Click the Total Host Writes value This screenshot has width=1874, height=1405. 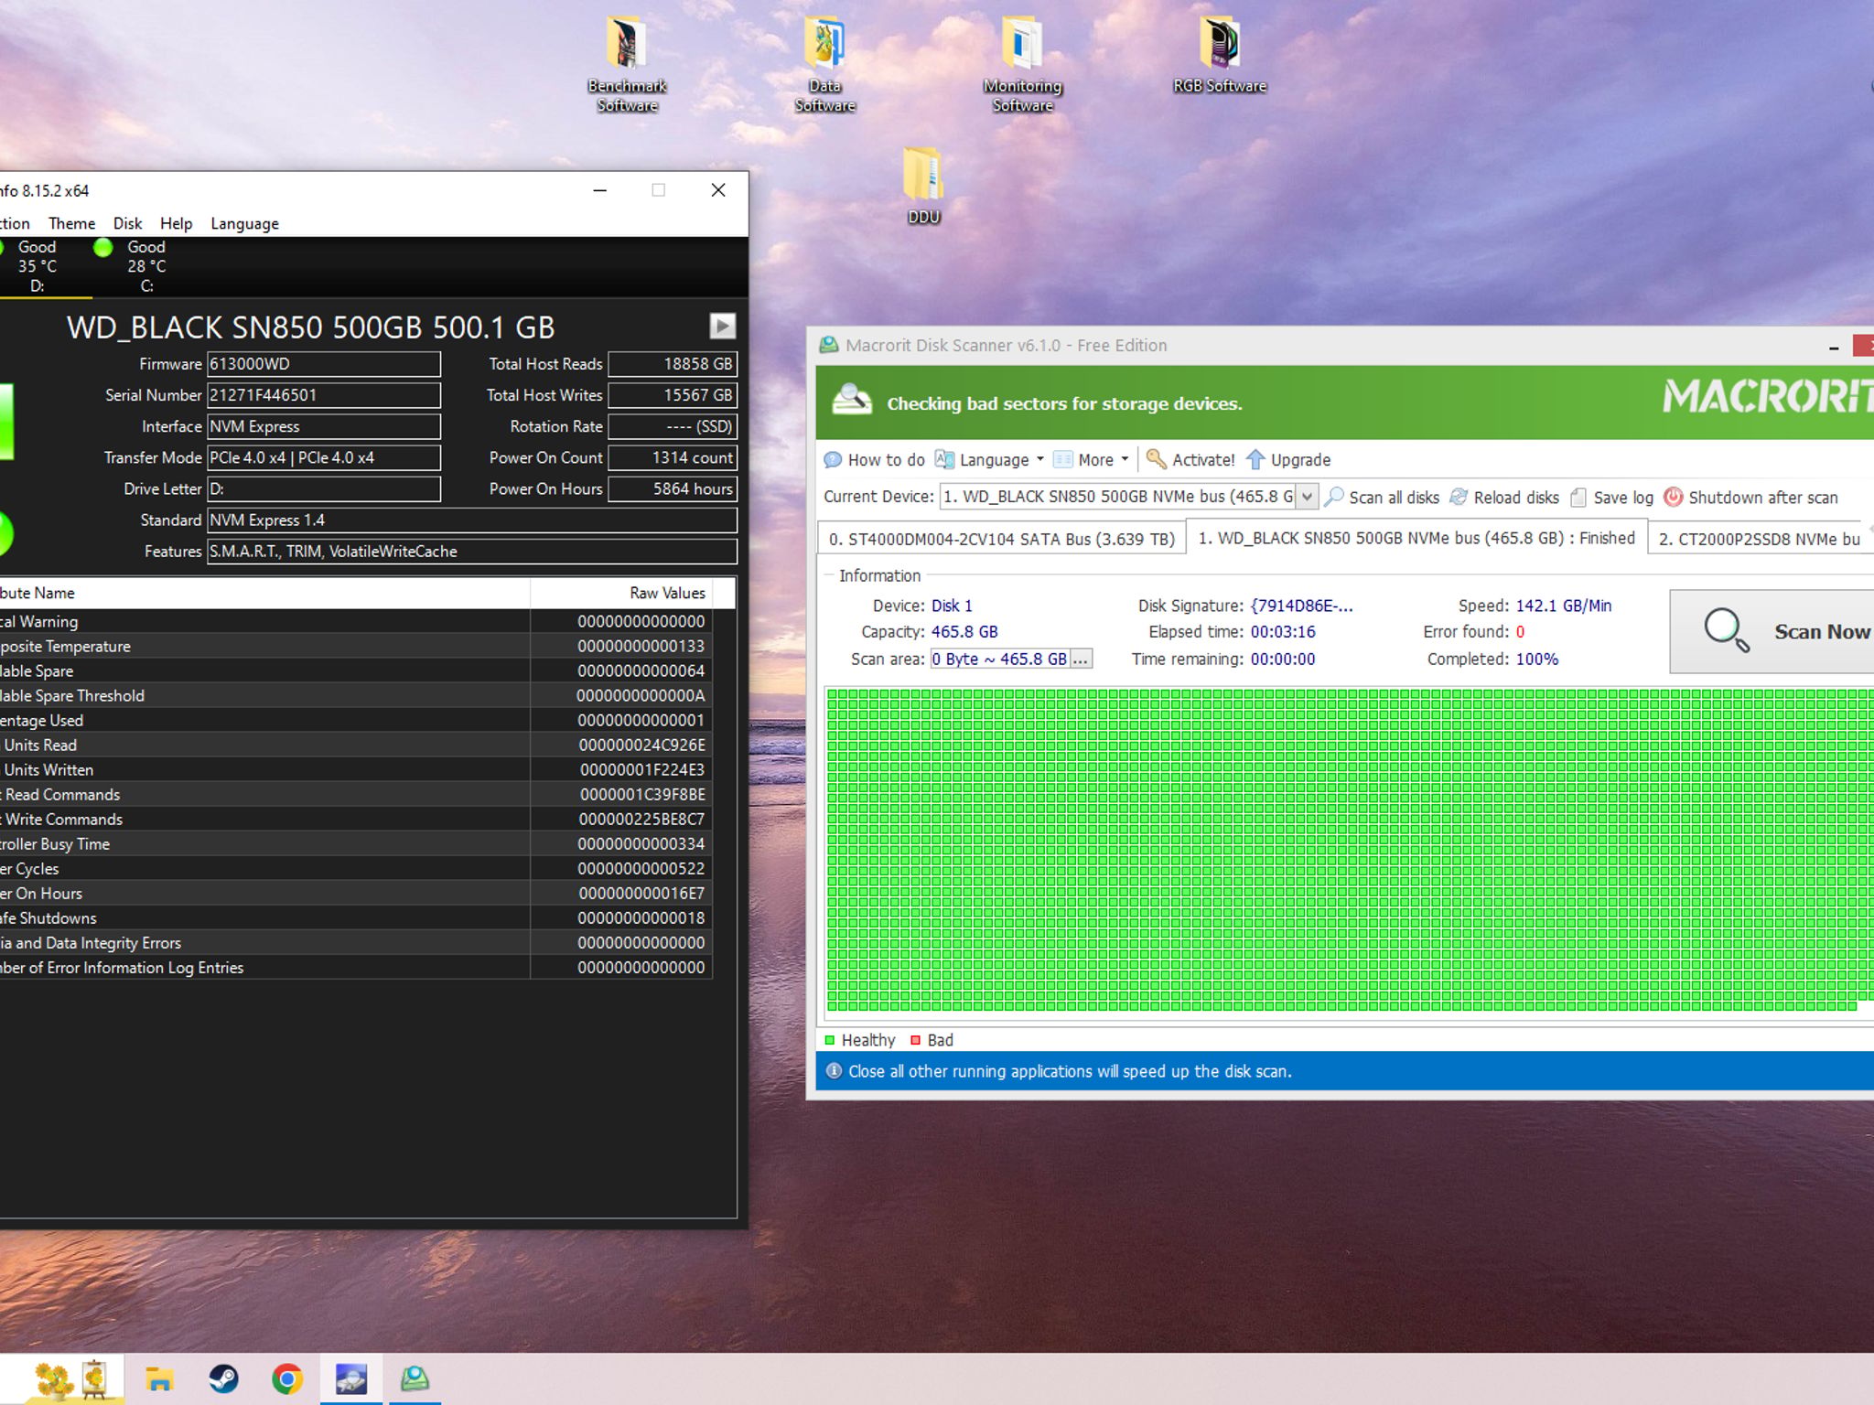tap(673, 395)
